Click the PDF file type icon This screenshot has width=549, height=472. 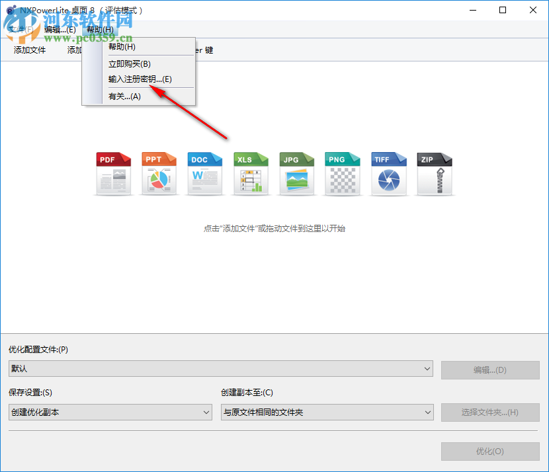click(113, 173)
